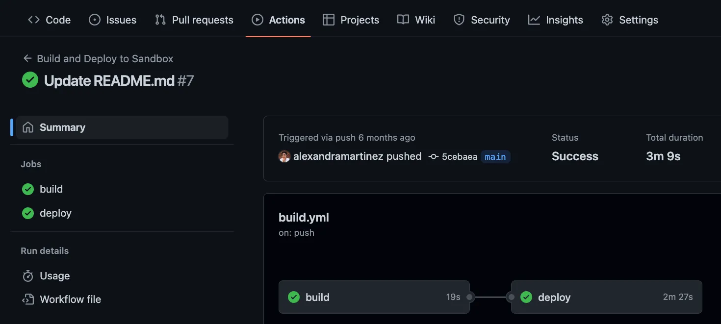Click the build.yml workflow heading

click(x=304, y=218)
